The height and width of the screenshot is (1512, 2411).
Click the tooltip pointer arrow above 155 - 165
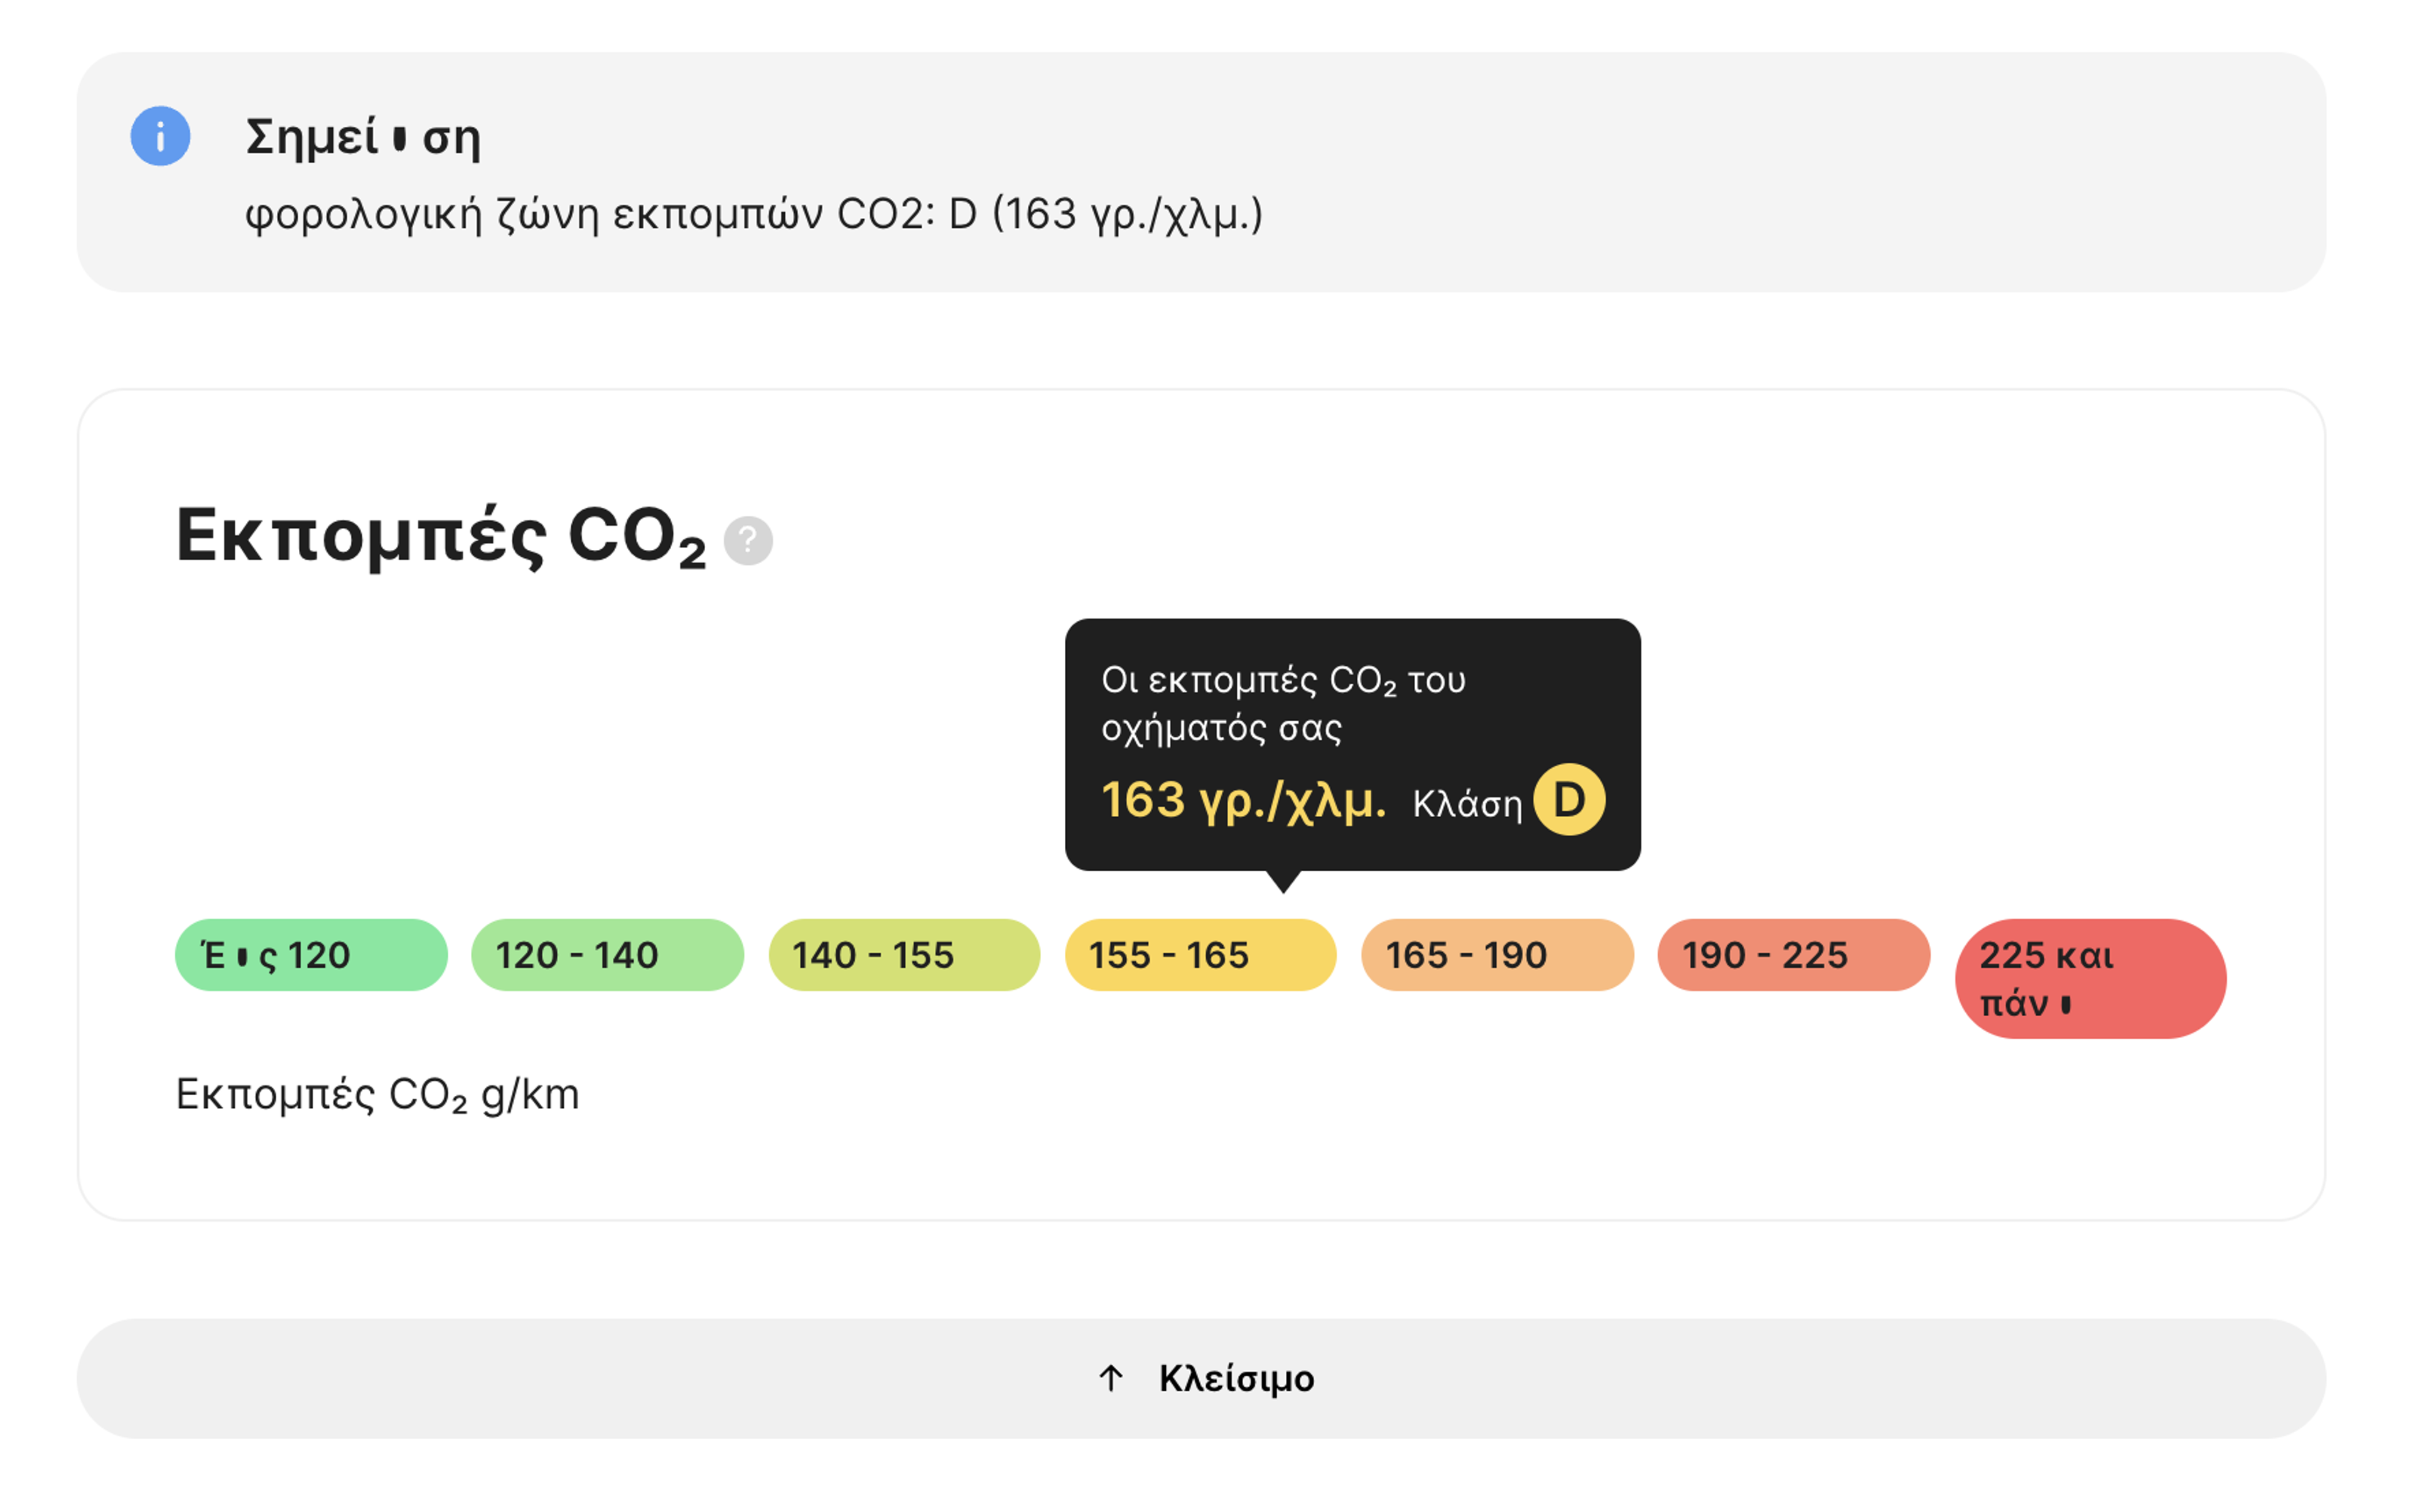[x=1283, y=881]
